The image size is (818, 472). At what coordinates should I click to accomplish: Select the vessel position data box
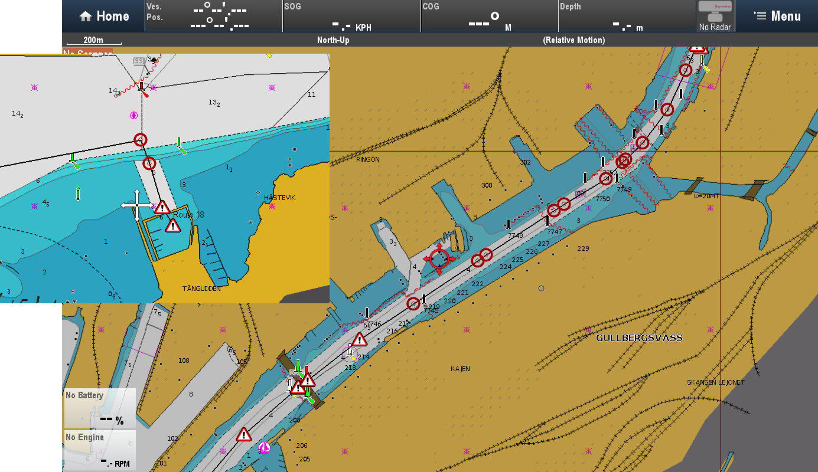[214, 16]
